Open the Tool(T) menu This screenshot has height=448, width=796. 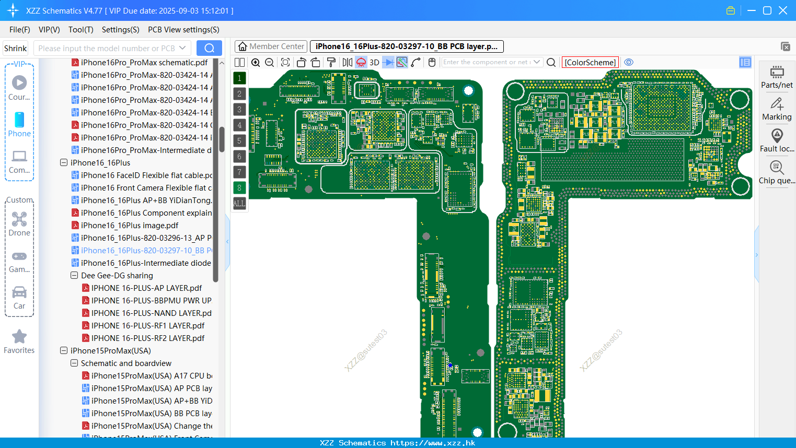81,30
